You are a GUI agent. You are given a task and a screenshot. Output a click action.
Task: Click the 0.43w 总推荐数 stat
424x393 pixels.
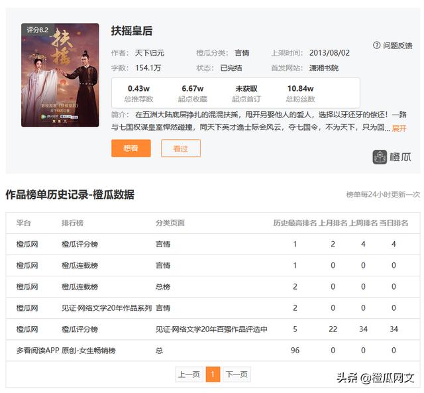click(138, 93)
